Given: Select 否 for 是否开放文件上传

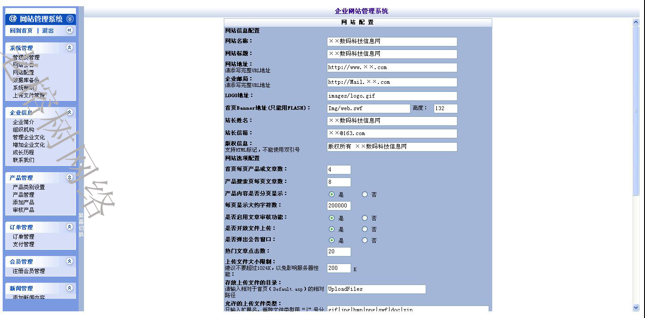Looking at the screenshot, I should [x=364, y=229].
